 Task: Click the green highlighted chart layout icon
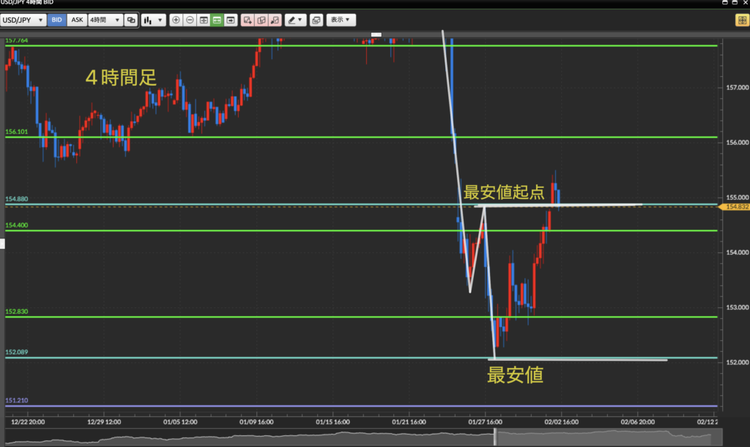point(217,20)
